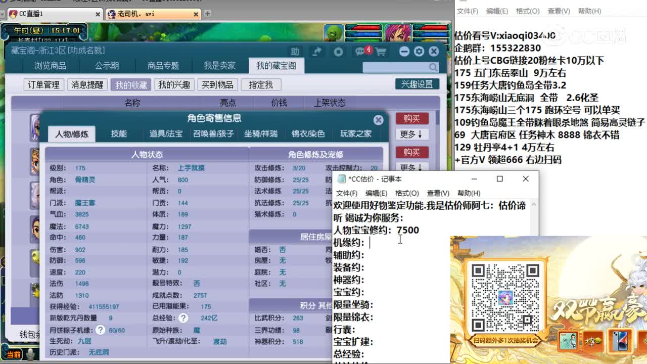
Task: Switch to 技能 tab
Action: [x=119, y=133]
